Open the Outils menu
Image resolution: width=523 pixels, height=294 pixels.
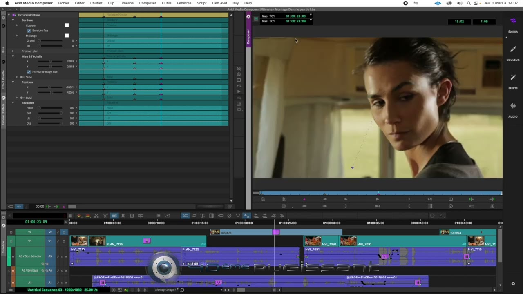166,3
